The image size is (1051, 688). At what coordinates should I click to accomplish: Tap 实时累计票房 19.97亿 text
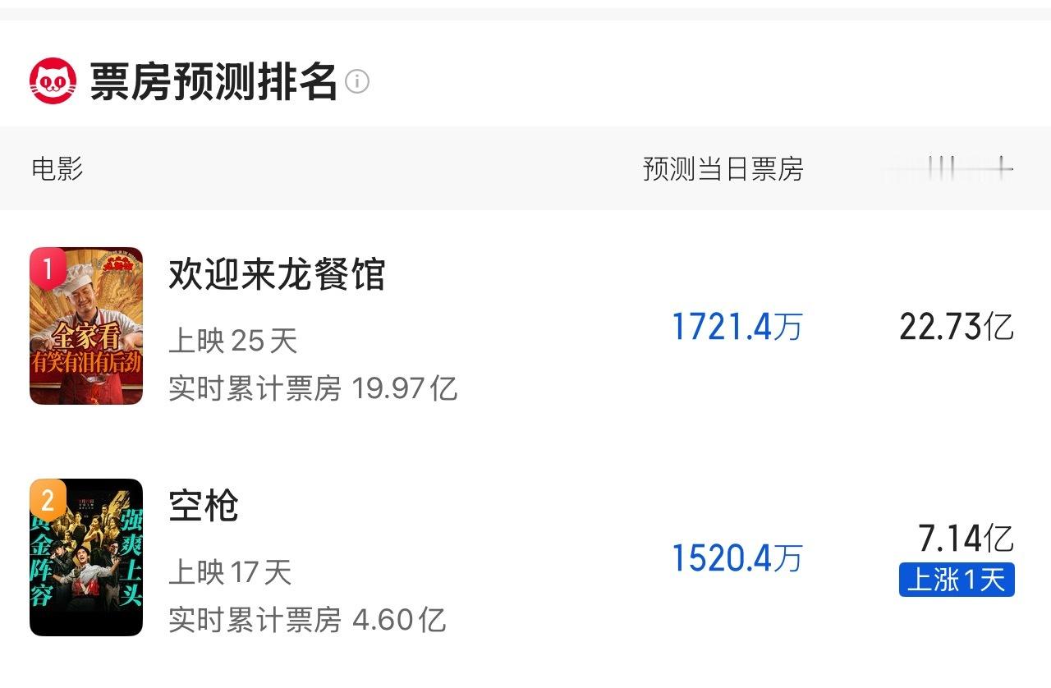click(x=313, y=388)
